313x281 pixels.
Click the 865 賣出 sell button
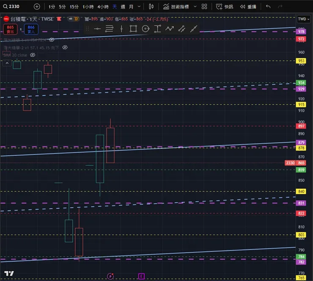10,29
